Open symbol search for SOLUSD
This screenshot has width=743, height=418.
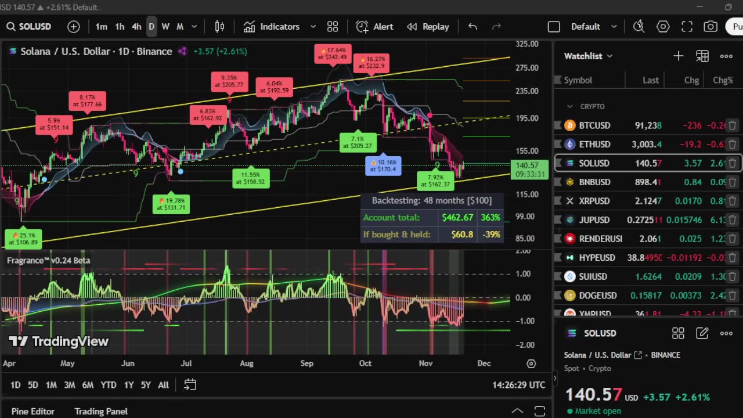(x=29, y=27)
